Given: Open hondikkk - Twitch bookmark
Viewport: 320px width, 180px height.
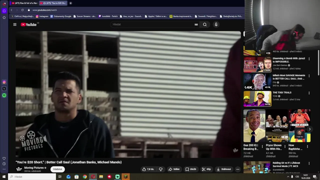Looking at the screenshot, I should click(x=108, y=16).
